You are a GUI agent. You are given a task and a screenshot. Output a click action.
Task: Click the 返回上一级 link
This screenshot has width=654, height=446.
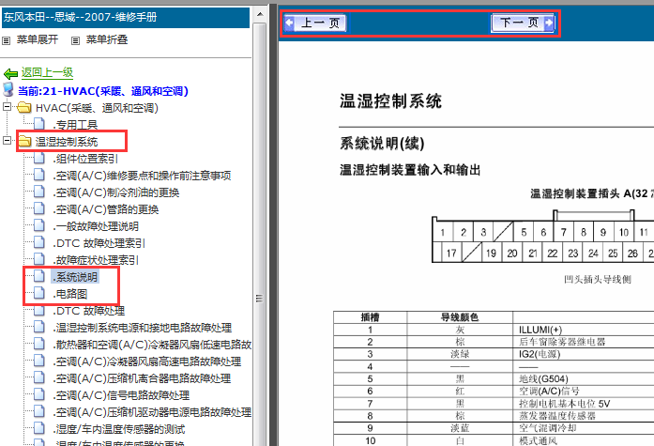[x=47, y=72]
